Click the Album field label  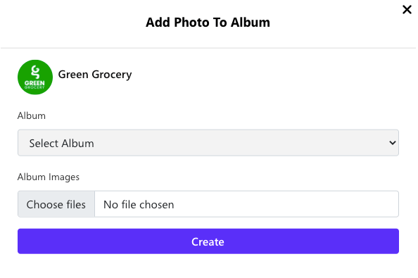(32, 115)
